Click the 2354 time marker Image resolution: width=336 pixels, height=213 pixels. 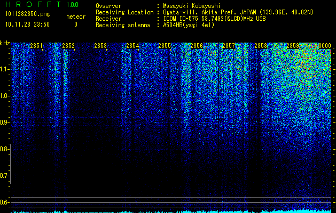pos(132,46)
